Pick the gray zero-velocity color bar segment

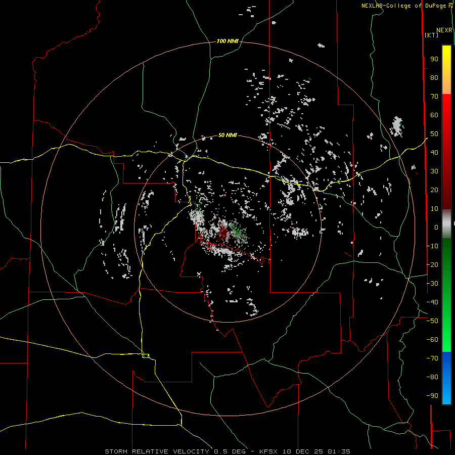[x=446, y=224]
